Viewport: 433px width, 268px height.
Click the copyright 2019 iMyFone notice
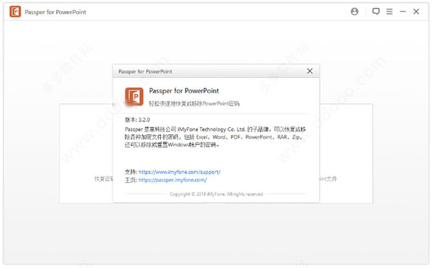tap(216, 194)
